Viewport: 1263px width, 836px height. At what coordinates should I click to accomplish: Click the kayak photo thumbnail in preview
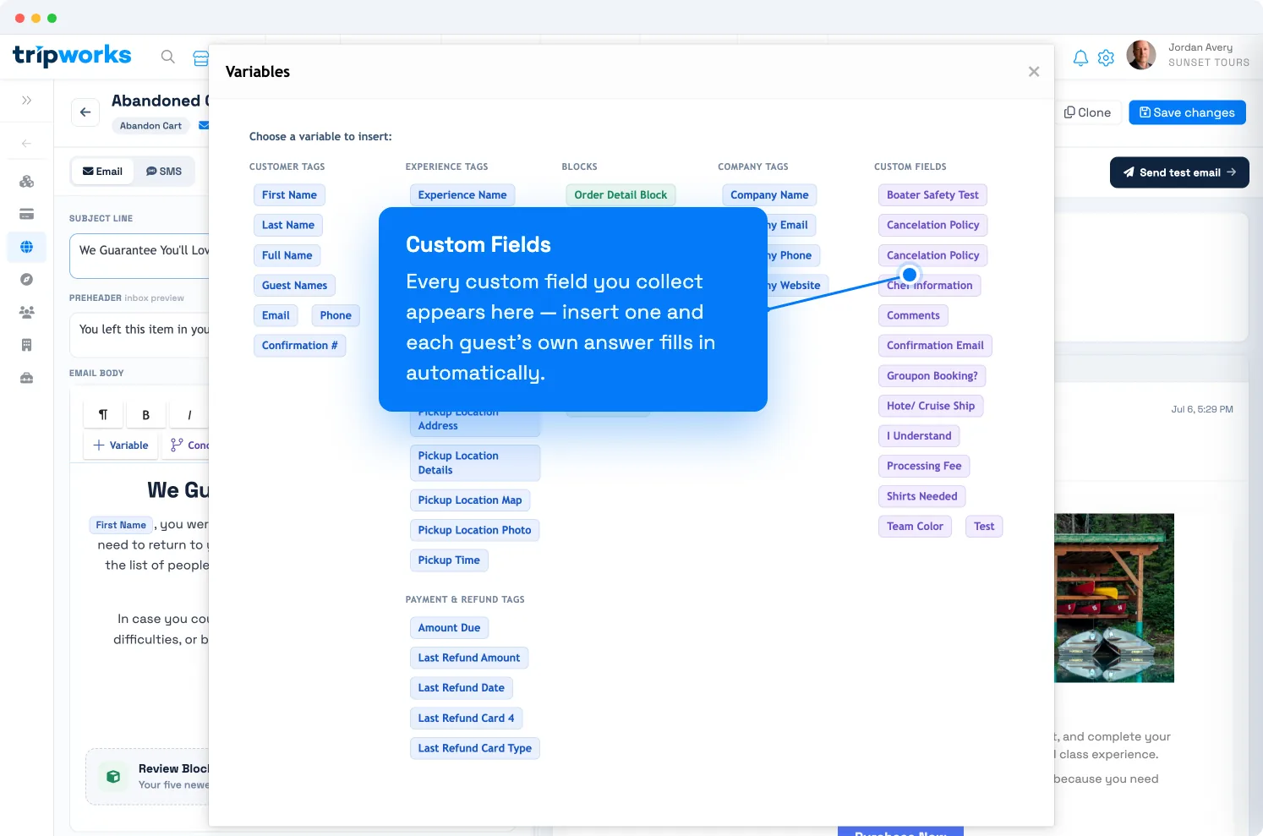tap(1114, 598)
